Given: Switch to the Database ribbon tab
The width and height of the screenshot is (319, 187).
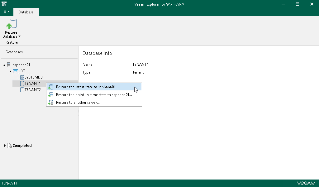Looking at the screenshot, I should [x=26, y=12].
